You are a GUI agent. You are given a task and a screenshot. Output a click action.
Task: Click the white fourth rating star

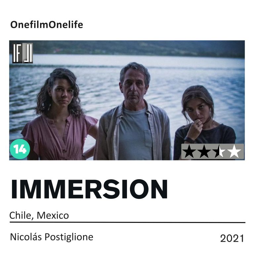coord(234,151)
